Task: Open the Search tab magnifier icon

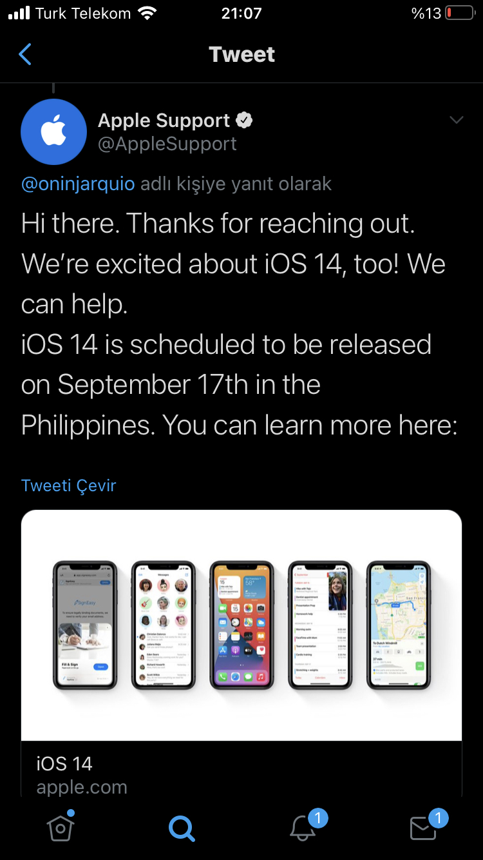Action: coord(181,828)
